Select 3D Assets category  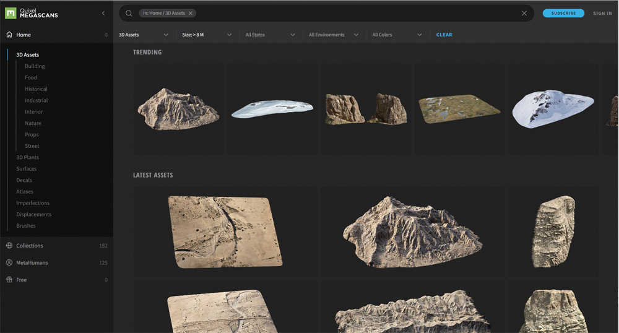tap(28, 55)
